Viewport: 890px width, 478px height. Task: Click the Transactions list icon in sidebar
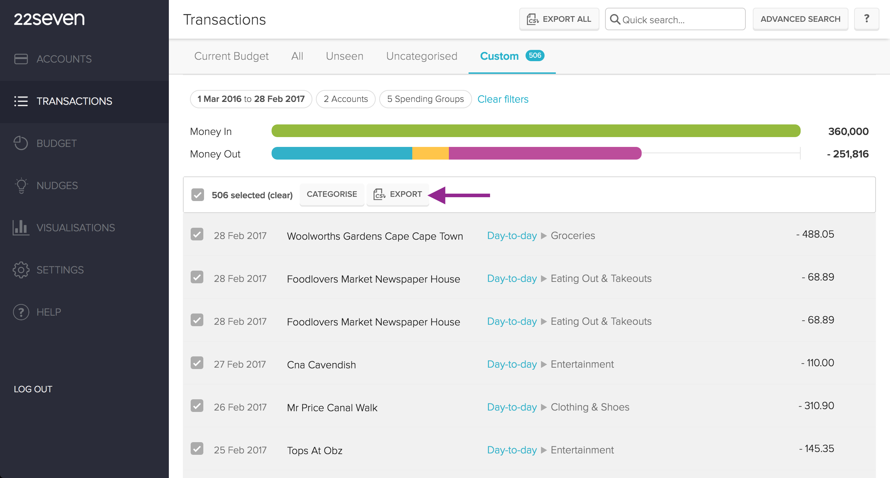pyautogui.click(x=21, y=101)
